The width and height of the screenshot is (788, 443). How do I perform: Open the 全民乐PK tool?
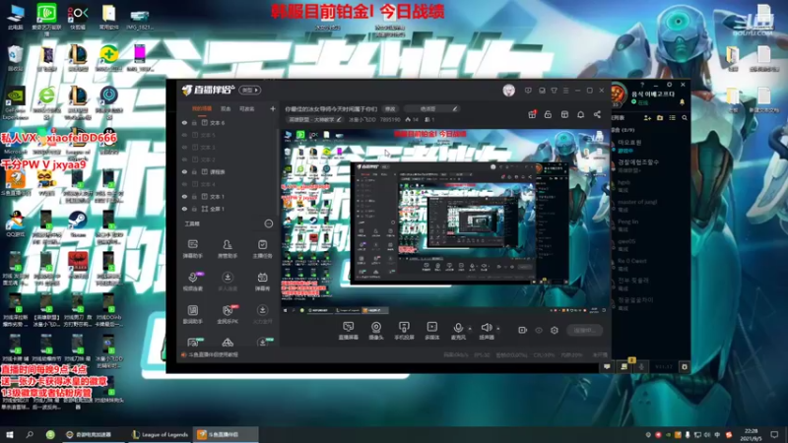228,314
